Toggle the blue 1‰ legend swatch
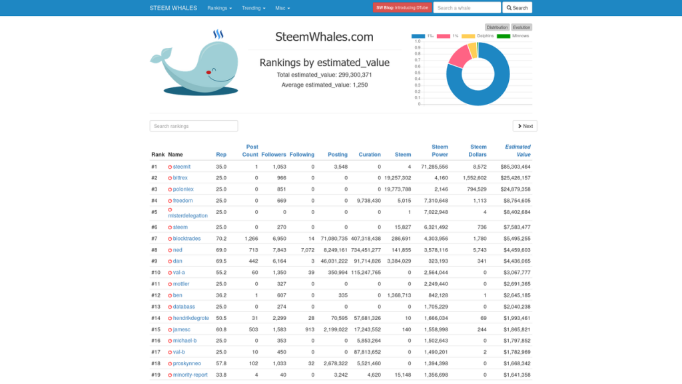The width and height of the screenshot is (682, 384). coord(418,36)
